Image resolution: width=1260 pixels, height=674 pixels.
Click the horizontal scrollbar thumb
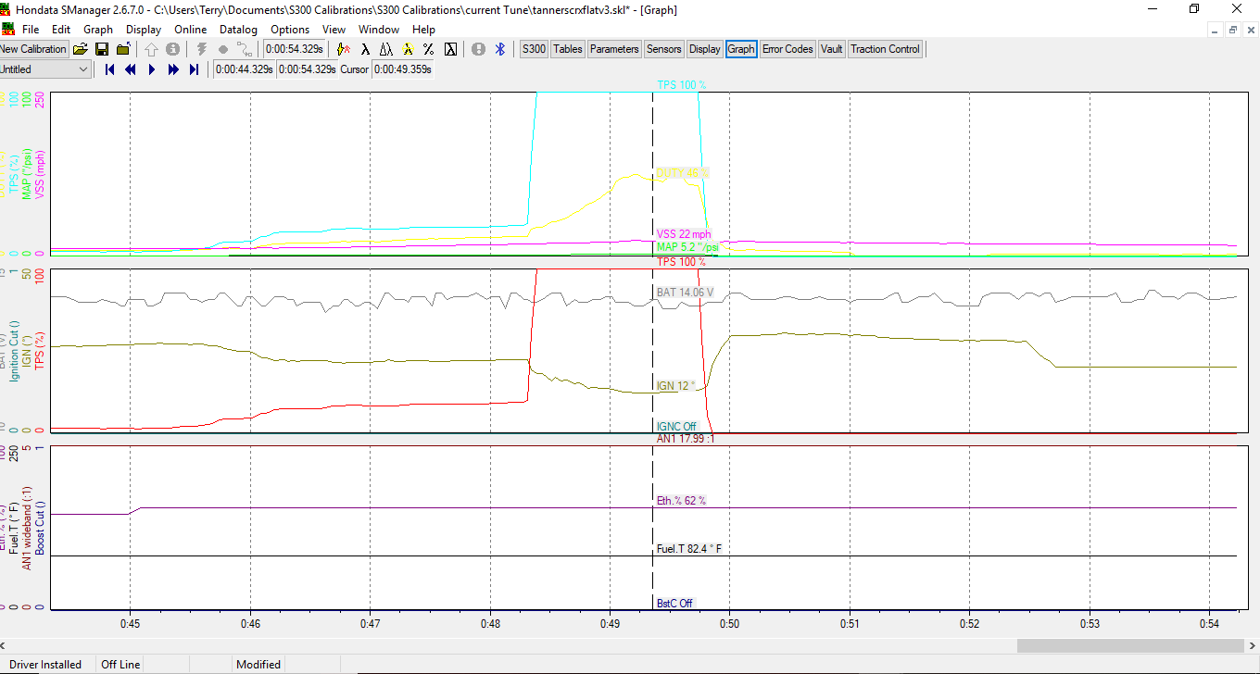pyautogui.click(x=1130, y=645)
